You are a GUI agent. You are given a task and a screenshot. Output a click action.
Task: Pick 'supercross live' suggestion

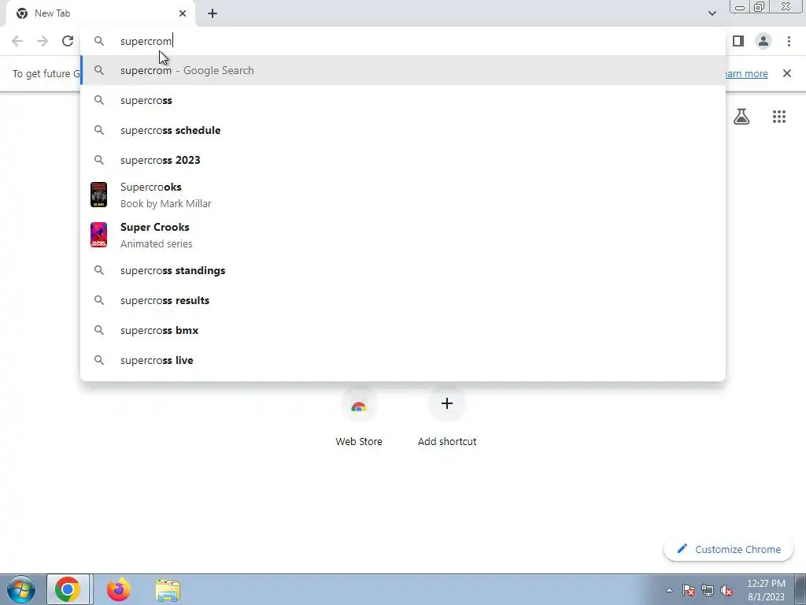pos(403,360)
